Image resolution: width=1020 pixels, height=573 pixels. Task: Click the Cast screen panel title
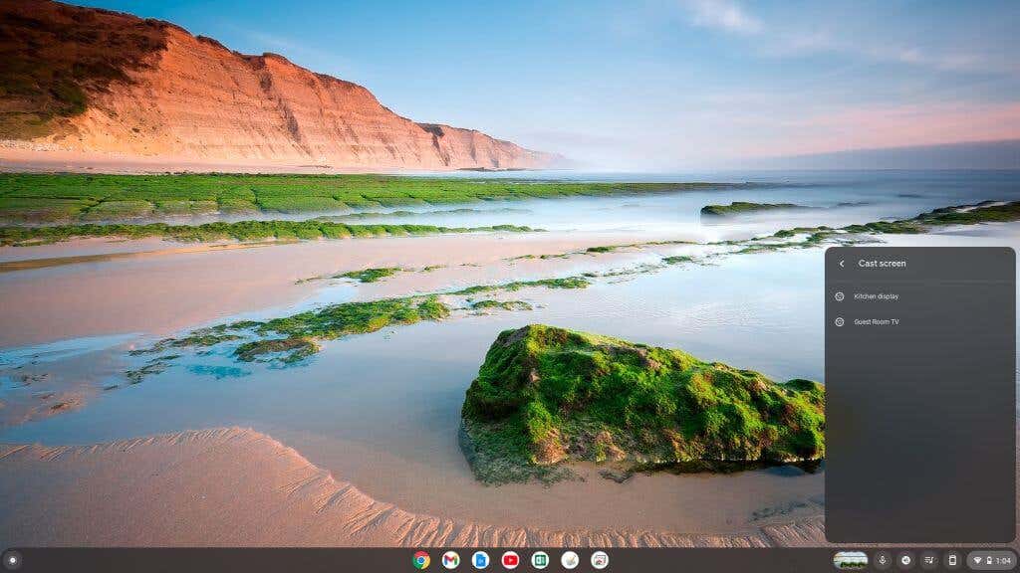[x=882, y=264]
